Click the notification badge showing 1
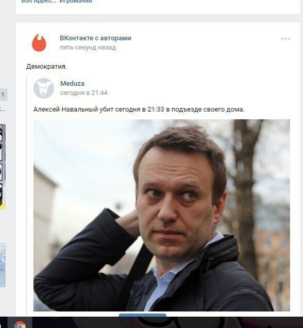This screenshot has width=303, height=328. point(3,95)
